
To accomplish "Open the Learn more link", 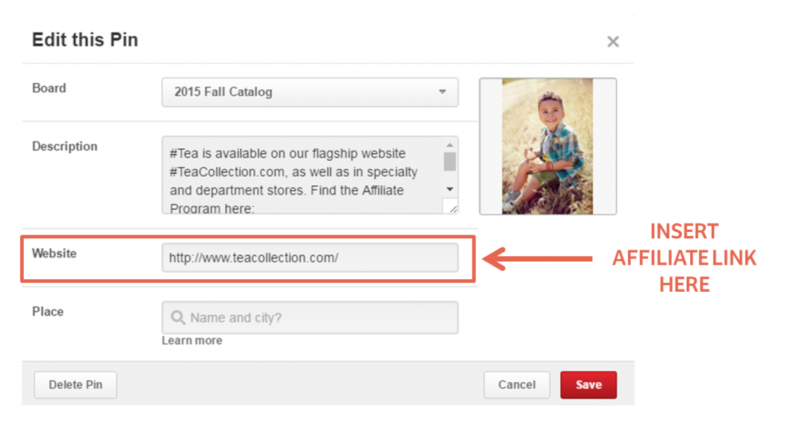I will [192, 341].
